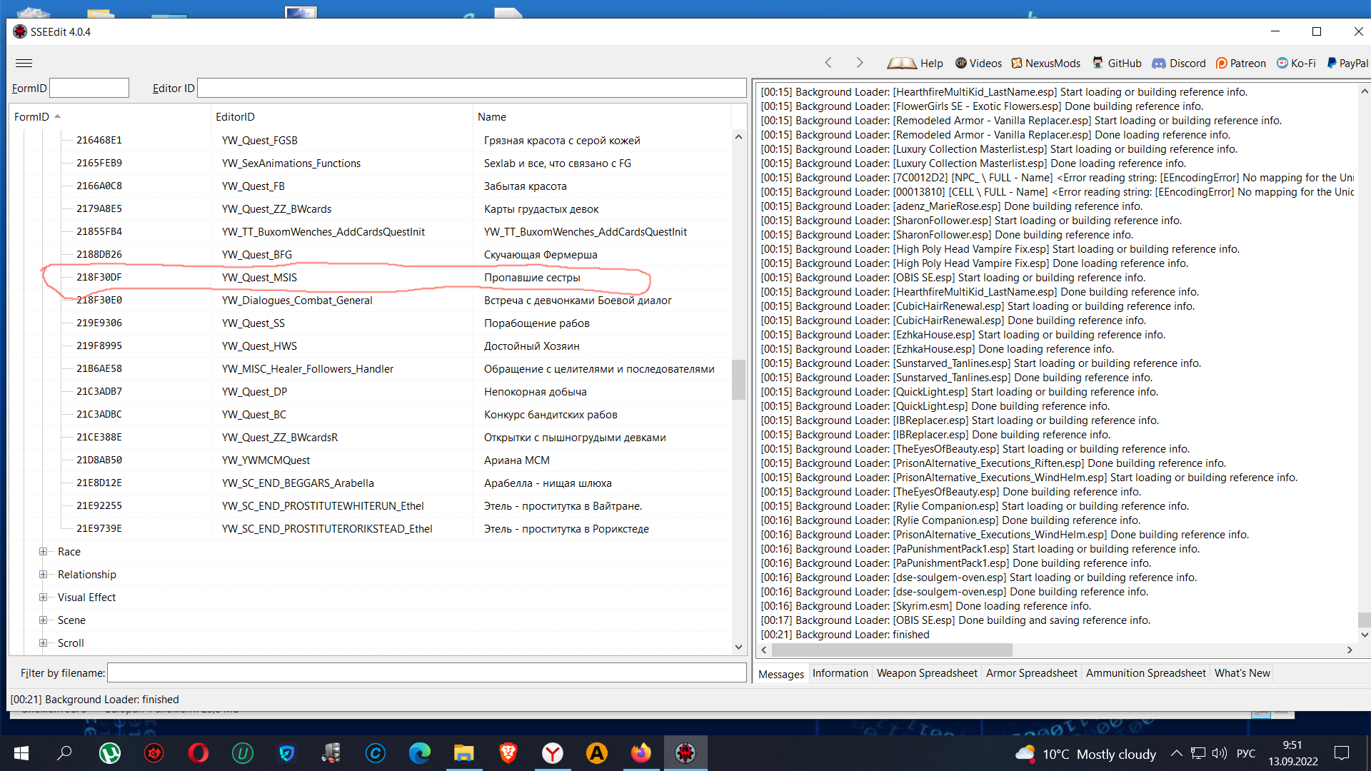Open NexusMods page

click(1045, 63)
